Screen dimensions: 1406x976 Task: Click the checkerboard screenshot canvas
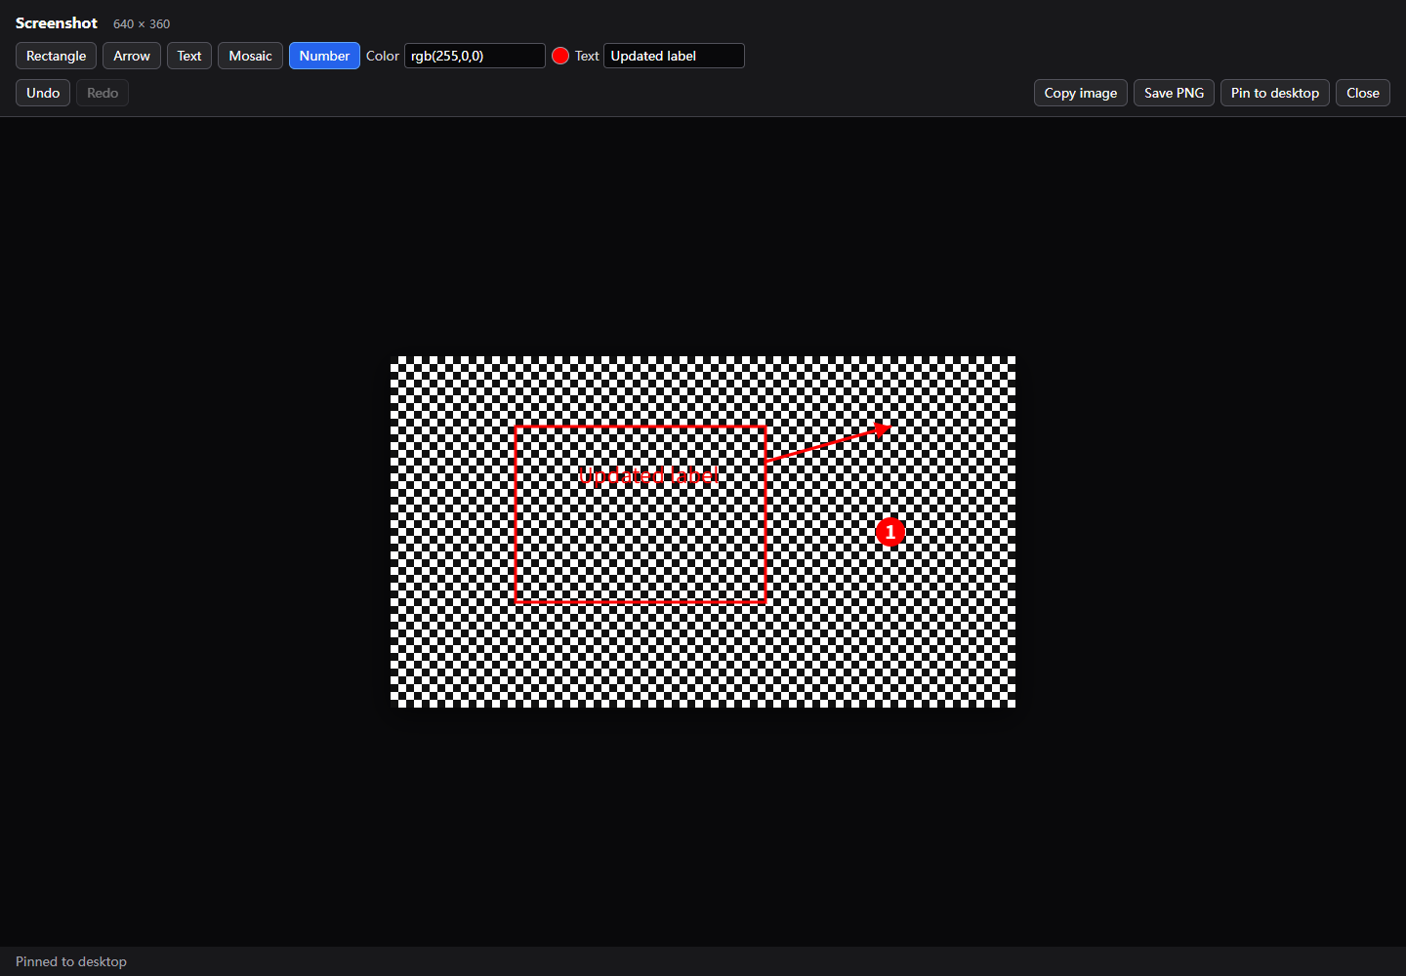tap(703, 532)
